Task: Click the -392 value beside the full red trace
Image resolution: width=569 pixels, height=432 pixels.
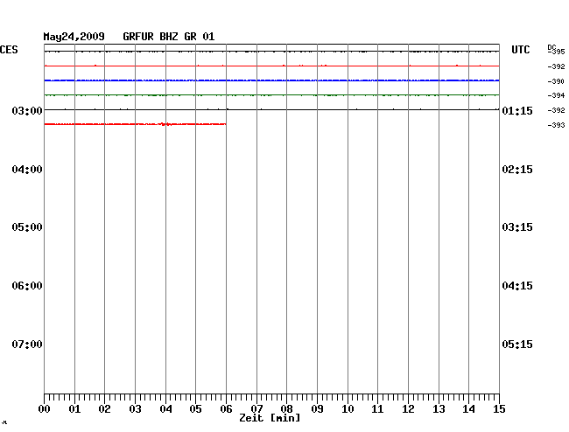Action: point(556,66)
